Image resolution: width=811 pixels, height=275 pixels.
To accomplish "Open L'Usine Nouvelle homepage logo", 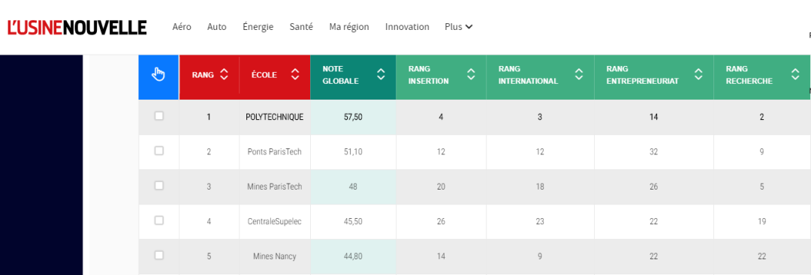I will 77,27.
